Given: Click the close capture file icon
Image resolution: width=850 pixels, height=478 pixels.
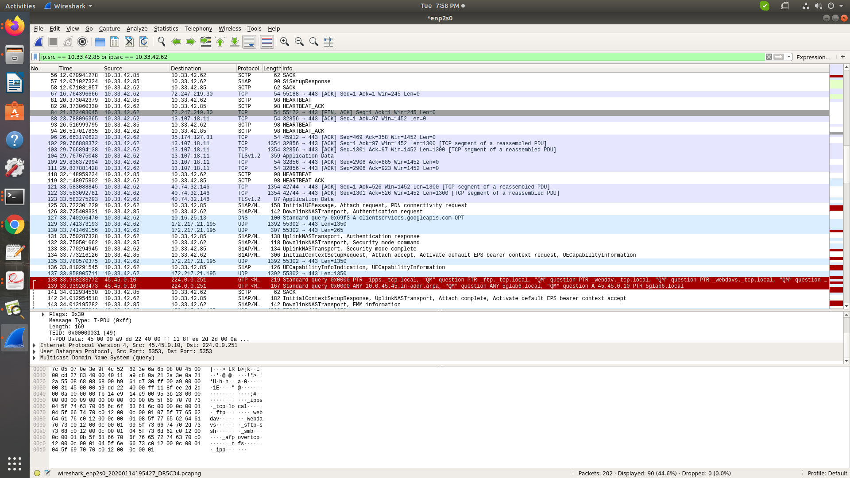Looking at the screenshot, I should pyautogui.click(x=129, y=42).
